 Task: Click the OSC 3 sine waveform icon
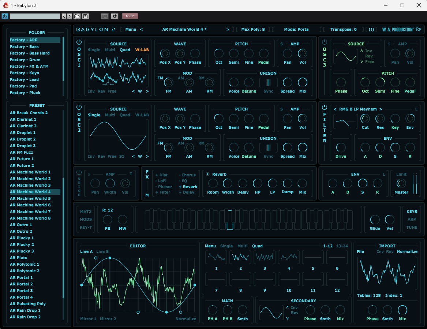click(x=346, y=56)
